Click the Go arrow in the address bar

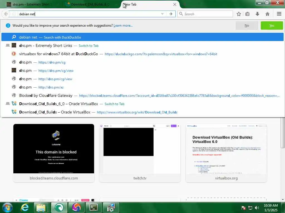tap(171, 14)
